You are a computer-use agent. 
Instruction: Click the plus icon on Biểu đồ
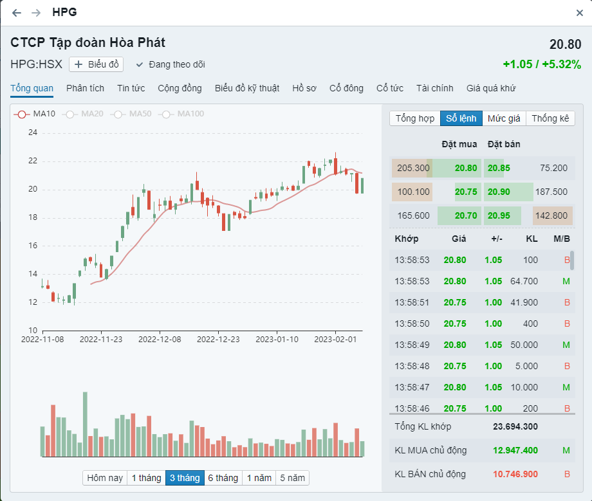[79, 64]
